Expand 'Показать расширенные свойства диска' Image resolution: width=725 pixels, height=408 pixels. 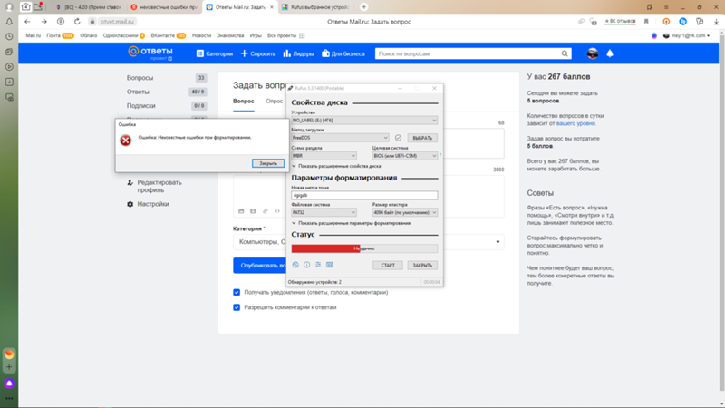(x=337, y=166)
